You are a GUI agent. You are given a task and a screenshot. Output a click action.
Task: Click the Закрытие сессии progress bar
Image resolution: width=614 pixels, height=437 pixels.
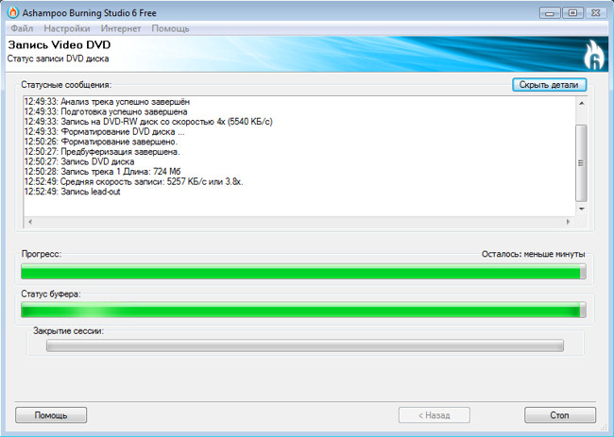tap(305, 345)
